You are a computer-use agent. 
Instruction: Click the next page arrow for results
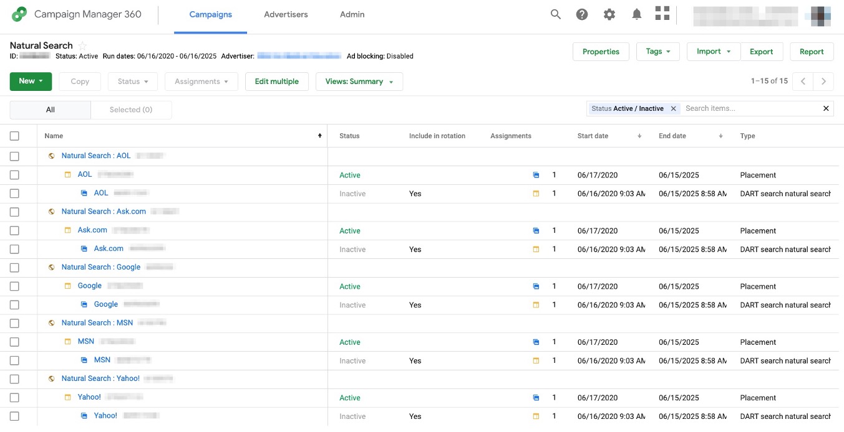(822, 81)
